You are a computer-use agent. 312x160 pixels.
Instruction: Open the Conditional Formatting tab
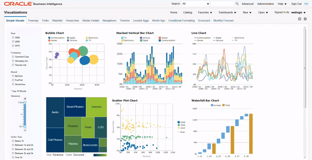pyautogui.click(x=181, y=20)
